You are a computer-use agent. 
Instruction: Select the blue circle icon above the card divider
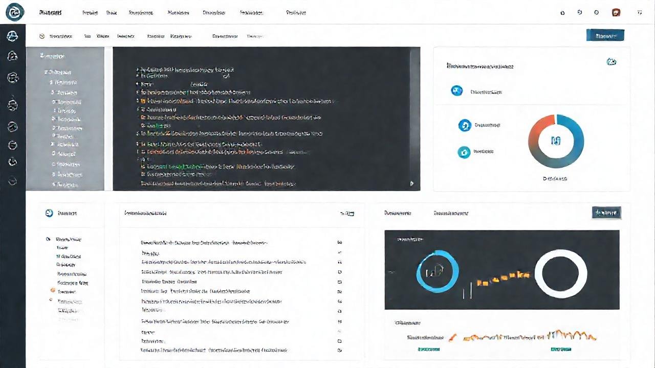456,91
